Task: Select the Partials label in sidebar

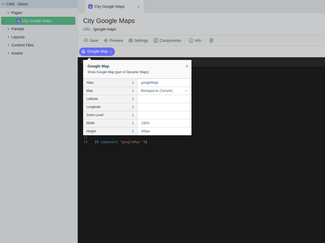Action: pos(18,29)
